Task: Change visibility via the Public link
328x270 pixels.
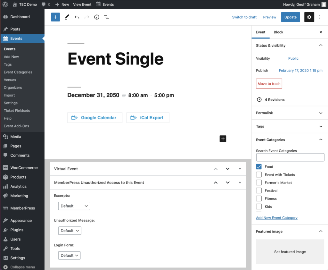Action: tap(293, 58)
